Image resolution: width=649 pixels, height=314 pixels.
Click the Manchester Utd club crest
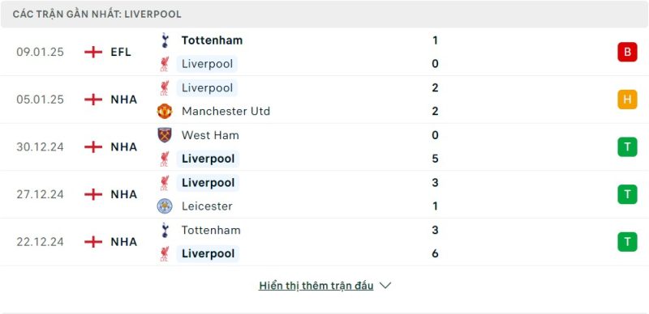coord(165,111)
